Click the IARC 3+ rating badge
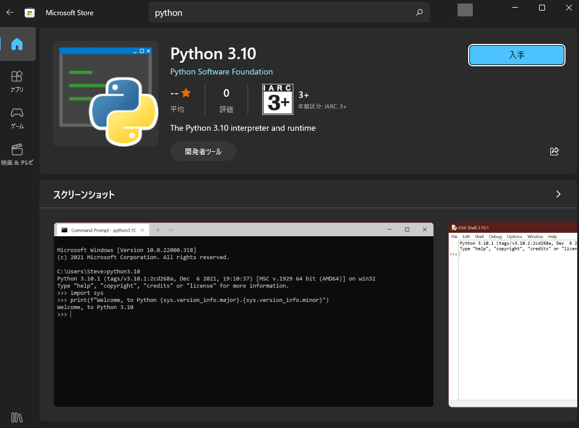Screen dimensions: 579x428 tap(277, 99)
